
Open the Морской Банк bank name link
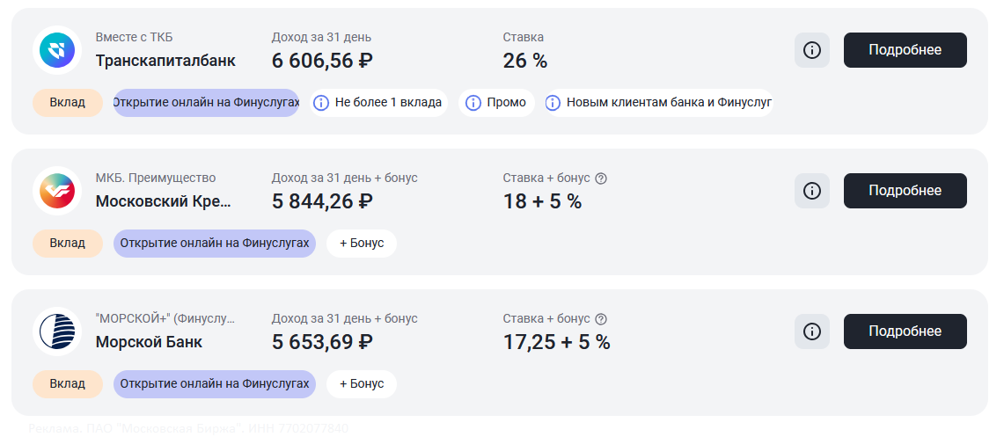(x=149, y=342)
